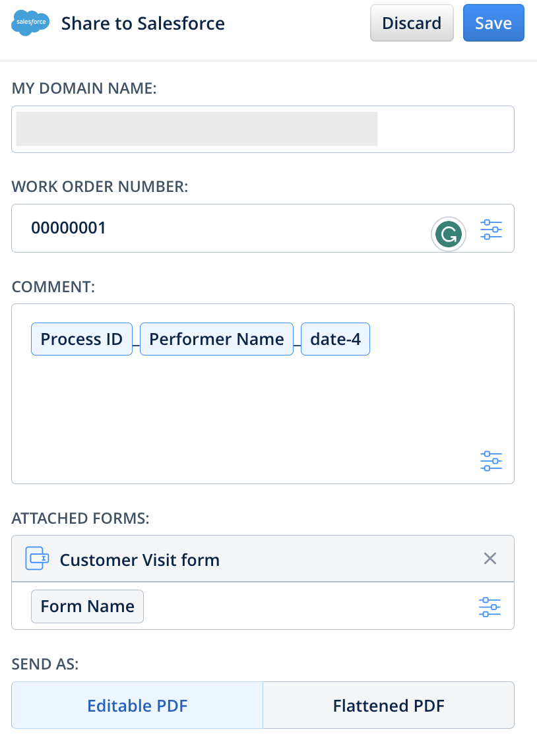The image size is (537, 744).
Task: Select the Process ID tag in Comment
Action: pos(82,339)
